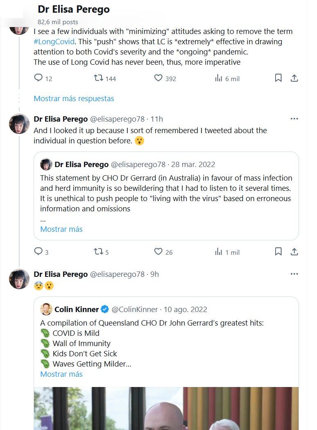This screenshot has width=317, height=430.
Task: Bookmark the first Long Covid tweet
Action: (278, 78)
